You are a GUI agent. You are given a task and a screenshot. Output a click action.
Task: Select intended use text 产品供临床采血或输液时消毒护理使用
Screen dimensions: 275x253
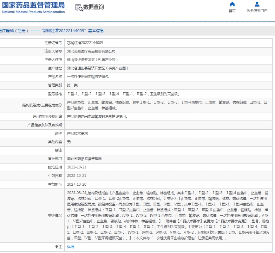[97, 117]
